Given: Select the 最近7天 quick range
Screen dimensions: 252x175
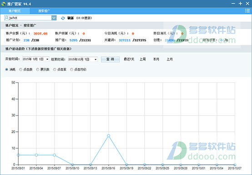Looking at the screenshot, I should [129, 59].
